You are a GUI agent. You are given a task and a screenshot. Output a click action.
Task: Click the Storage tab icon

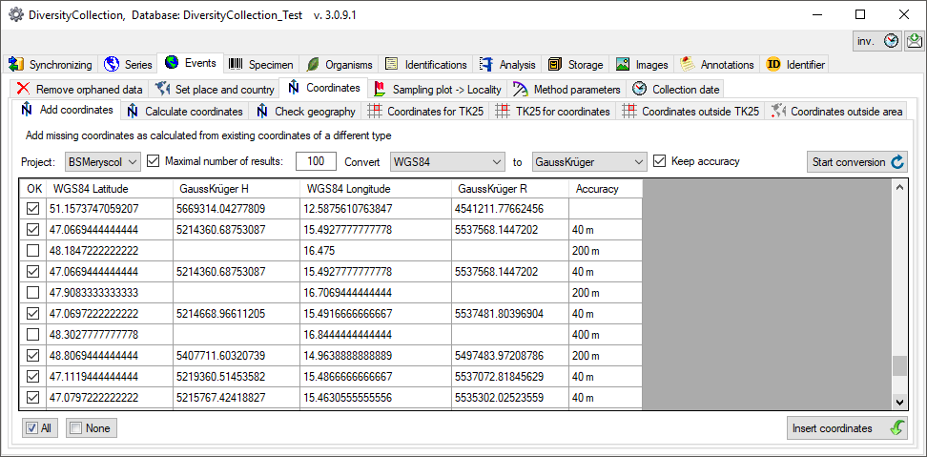coord(555,65)
